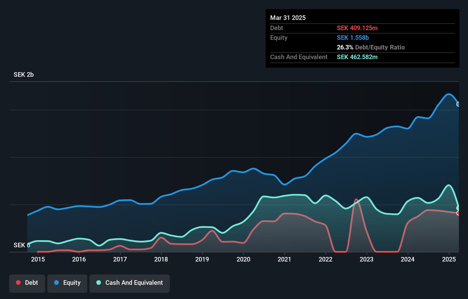Screen dimensions: 468x299
Task: Toggle the Cash And Equivalent legend button
Action: [129, 283]
